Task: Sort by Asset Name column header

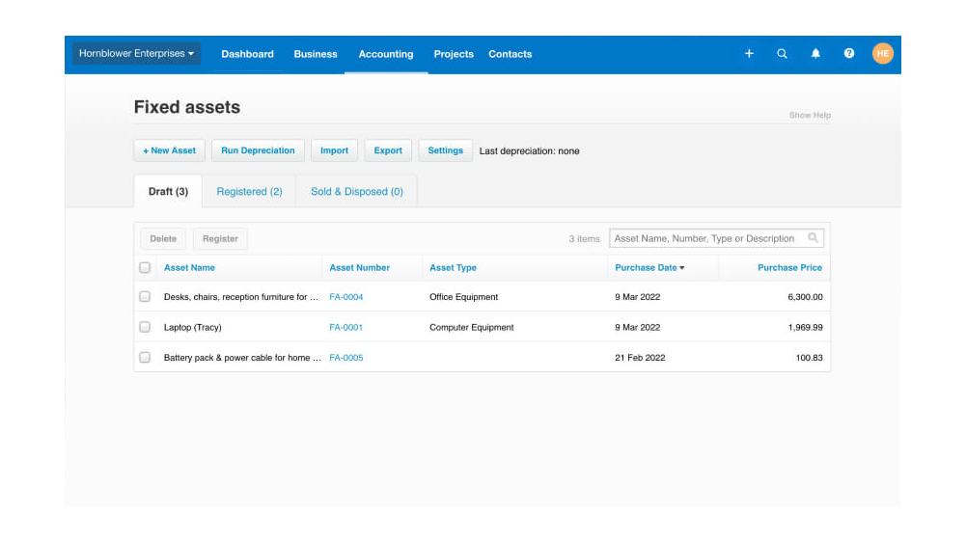Action: (x=189, y=267)
